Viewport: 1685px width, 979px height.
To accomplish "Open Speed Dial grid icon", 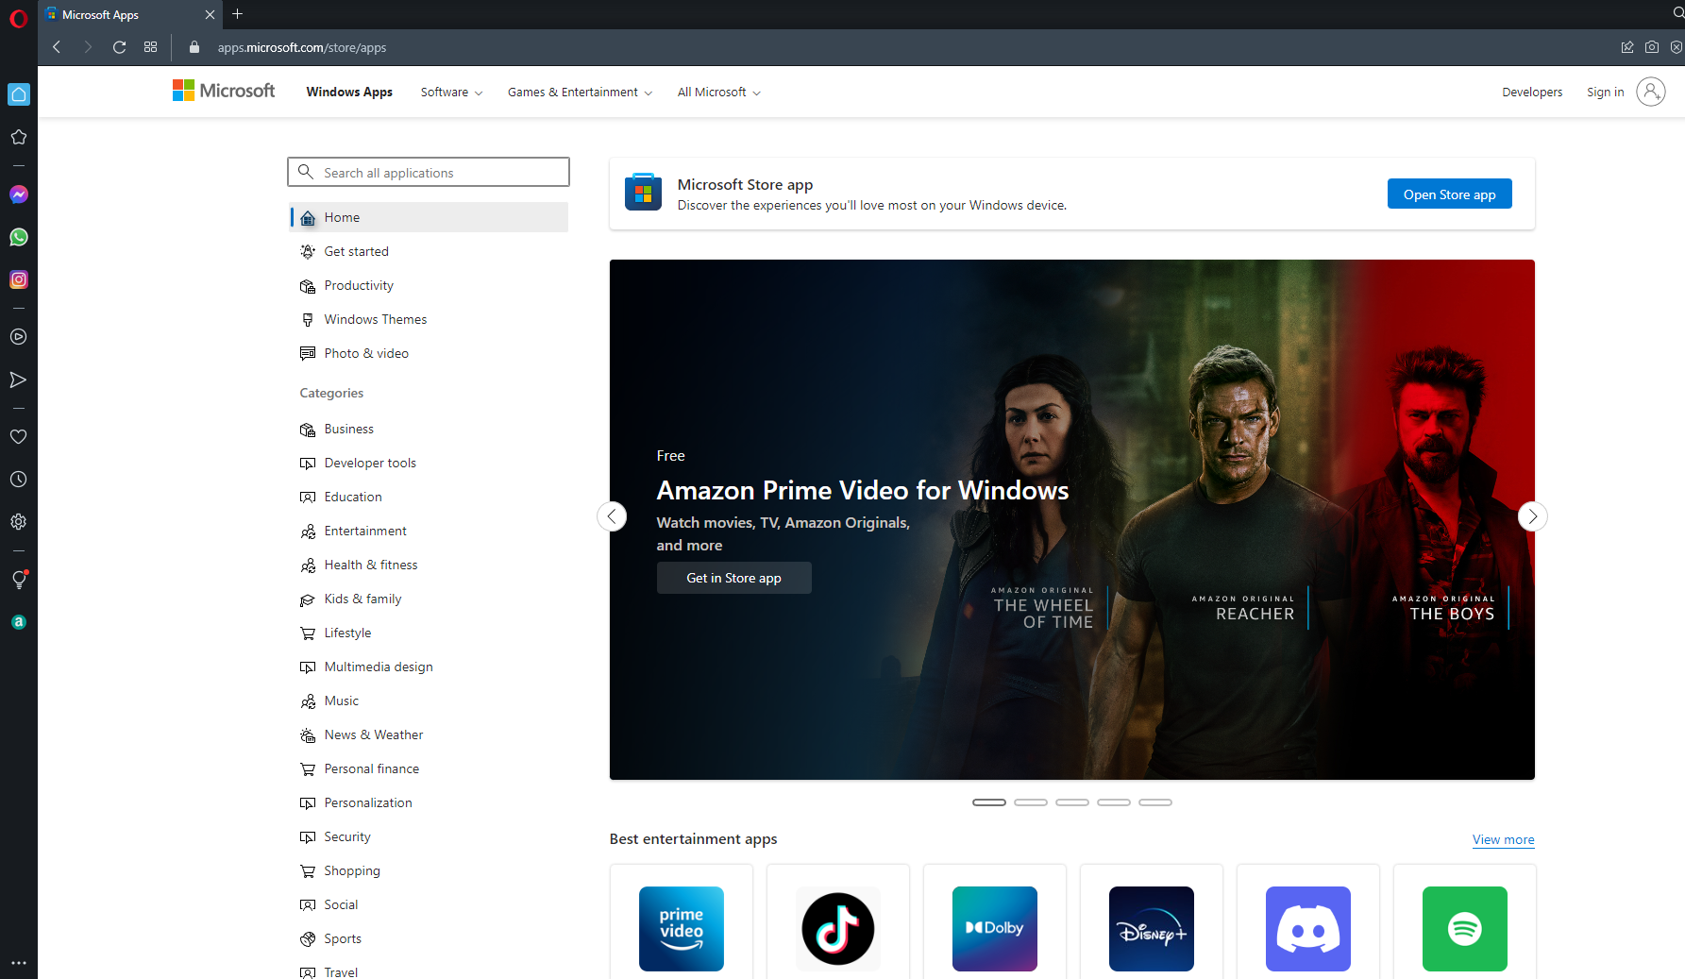I will pyautogui.click(x=150, y=47).
